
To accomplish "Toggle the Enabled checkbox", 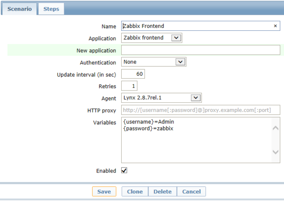I will (124, 171).
